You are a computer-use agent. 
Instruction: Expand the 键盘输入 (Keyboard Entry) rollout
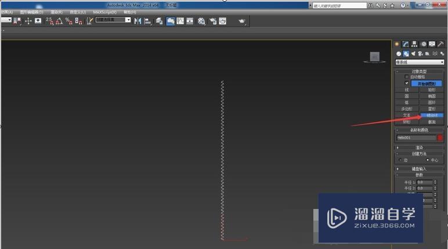tap(419, 169)
